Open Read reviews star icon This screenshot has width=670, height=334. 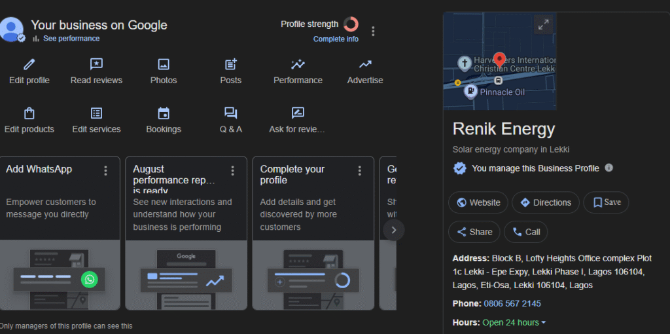pyautogui.click(x=96, y=64)
